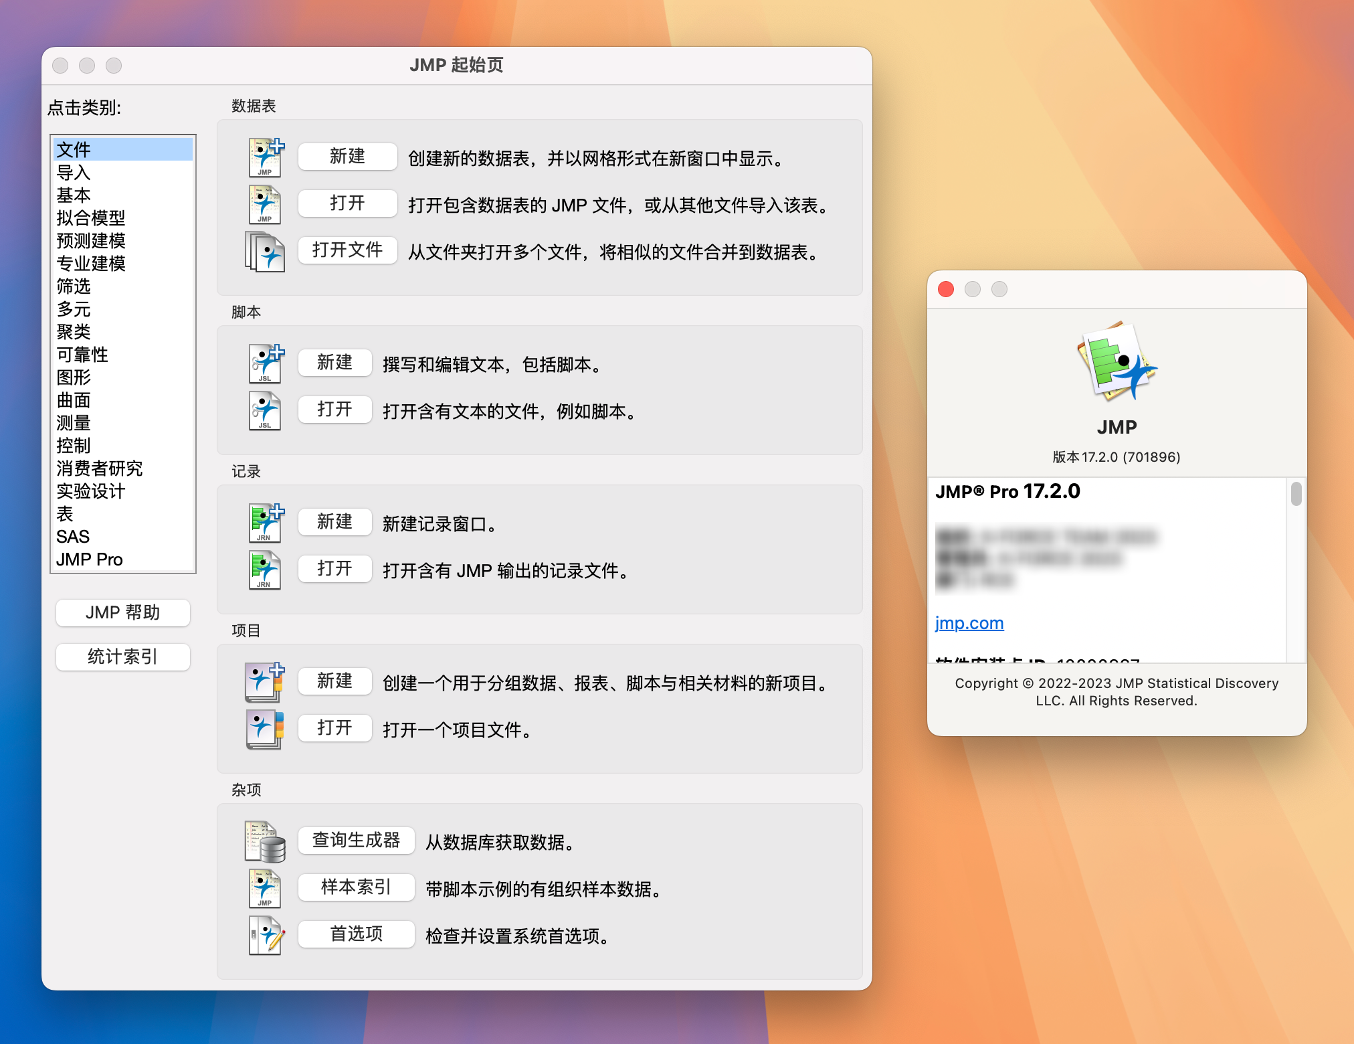The width and height of the screenshot is (1354, 1044).
Task: Click the open JRN journal icon
Action: point(265,570)
